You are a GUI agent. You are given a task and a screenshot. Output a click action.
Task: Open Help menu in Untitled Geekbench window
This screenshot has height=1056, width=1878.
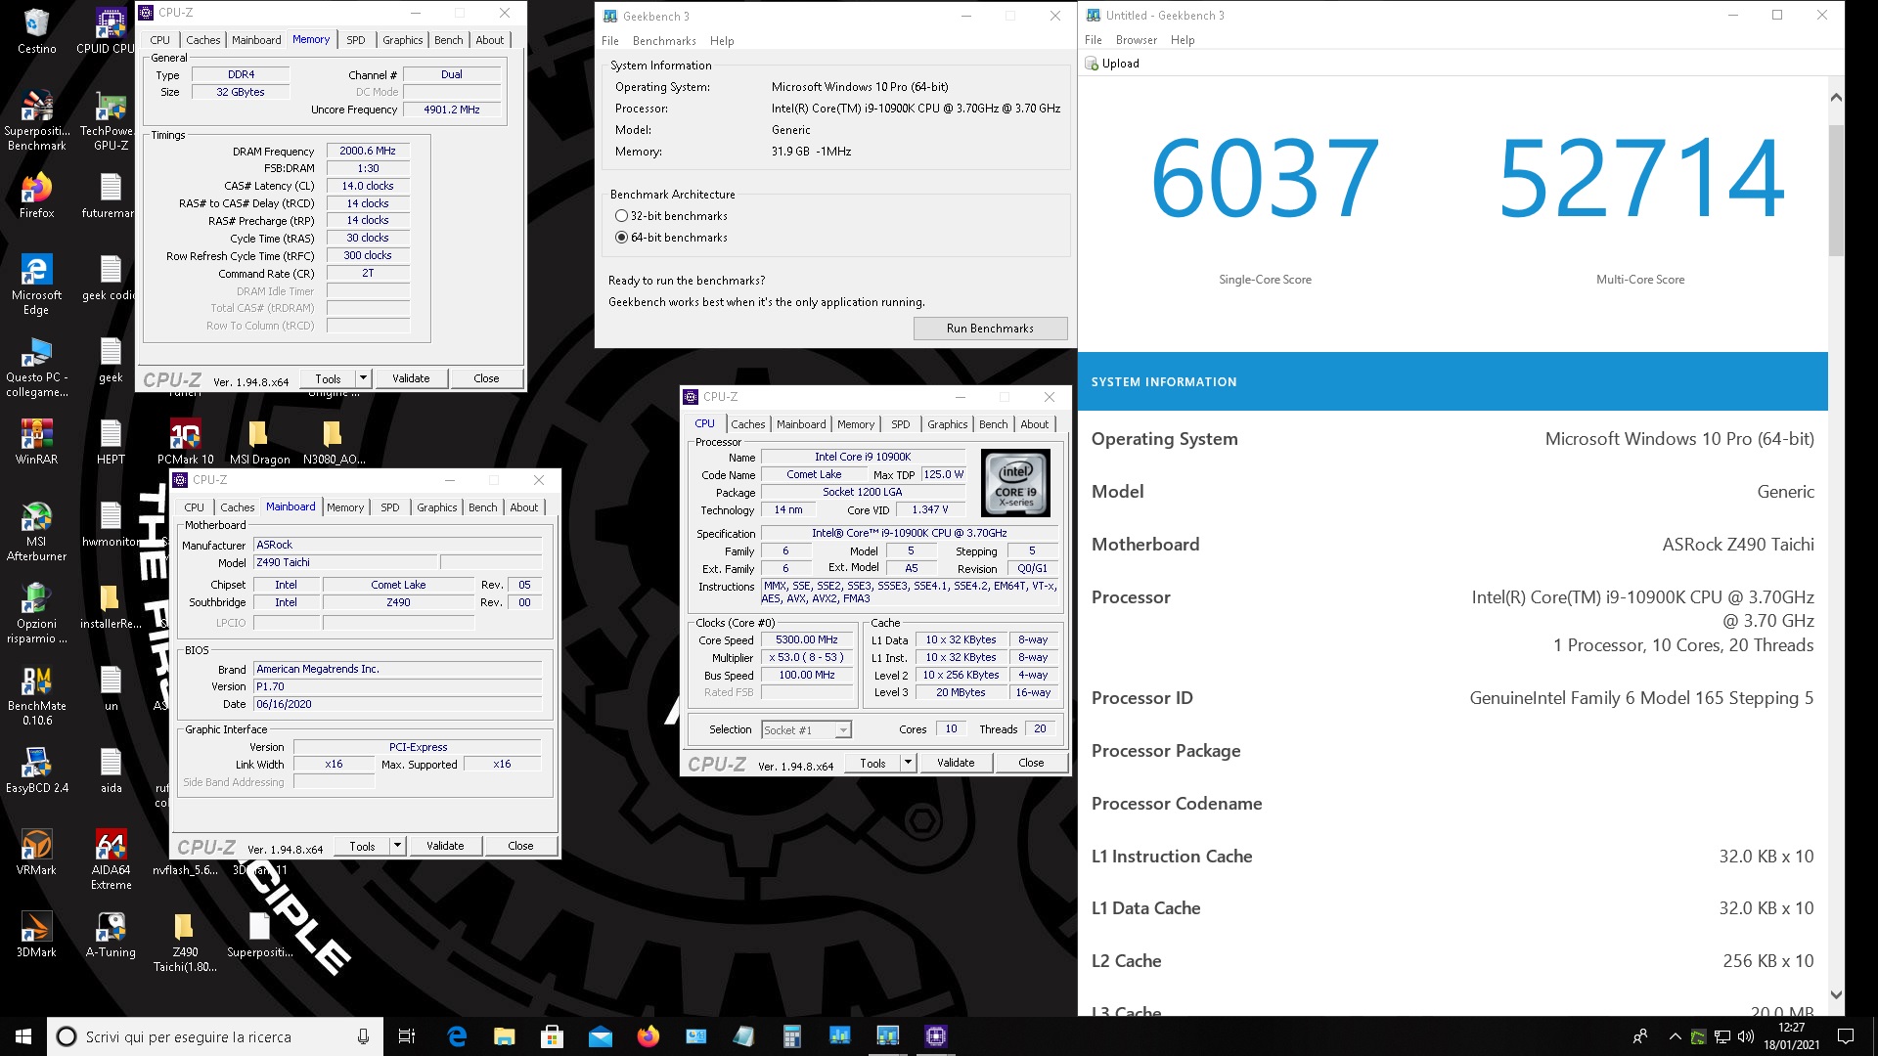click(x=1183, y=40)
